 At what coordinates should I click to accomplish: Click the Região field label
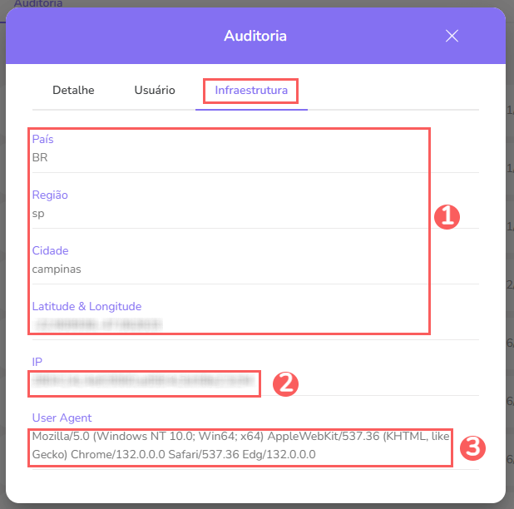tap(50, 195)
